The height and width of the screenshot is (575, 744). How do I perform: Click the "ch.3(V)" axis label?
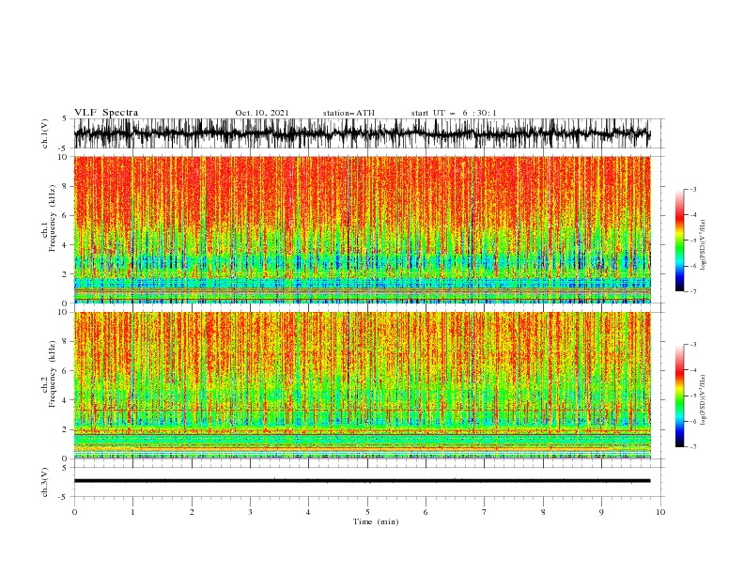click(45, 482)
